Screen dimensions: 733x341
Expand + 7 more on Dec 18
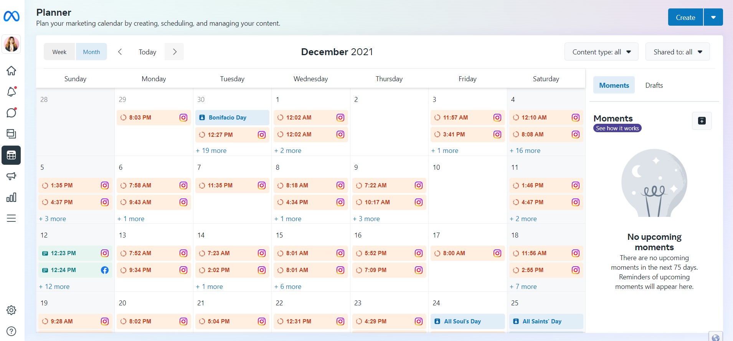click(523, 287)
